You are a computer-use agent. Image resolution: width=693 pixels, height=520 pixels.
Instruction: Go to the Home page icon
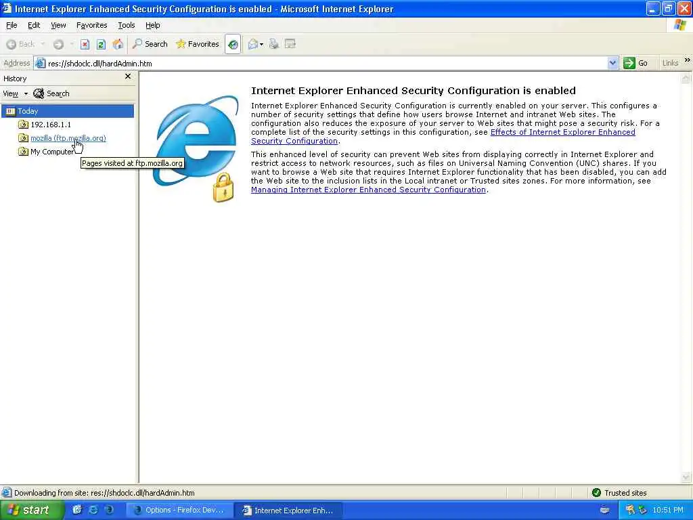(118, 44)
